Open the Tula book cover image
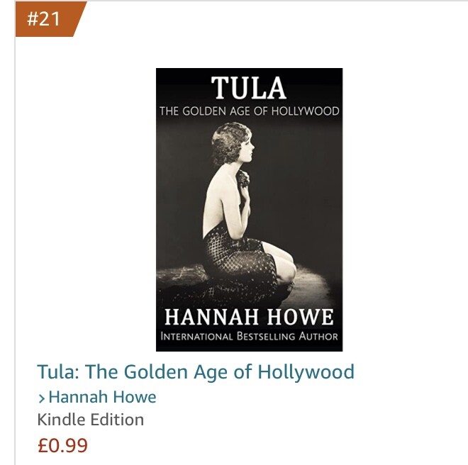The image size is (468, 465). click(249, 210)
